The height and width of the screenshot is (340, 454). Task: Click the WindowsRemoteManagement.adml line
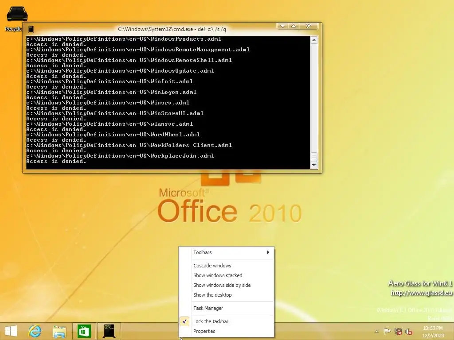(138, 50)
